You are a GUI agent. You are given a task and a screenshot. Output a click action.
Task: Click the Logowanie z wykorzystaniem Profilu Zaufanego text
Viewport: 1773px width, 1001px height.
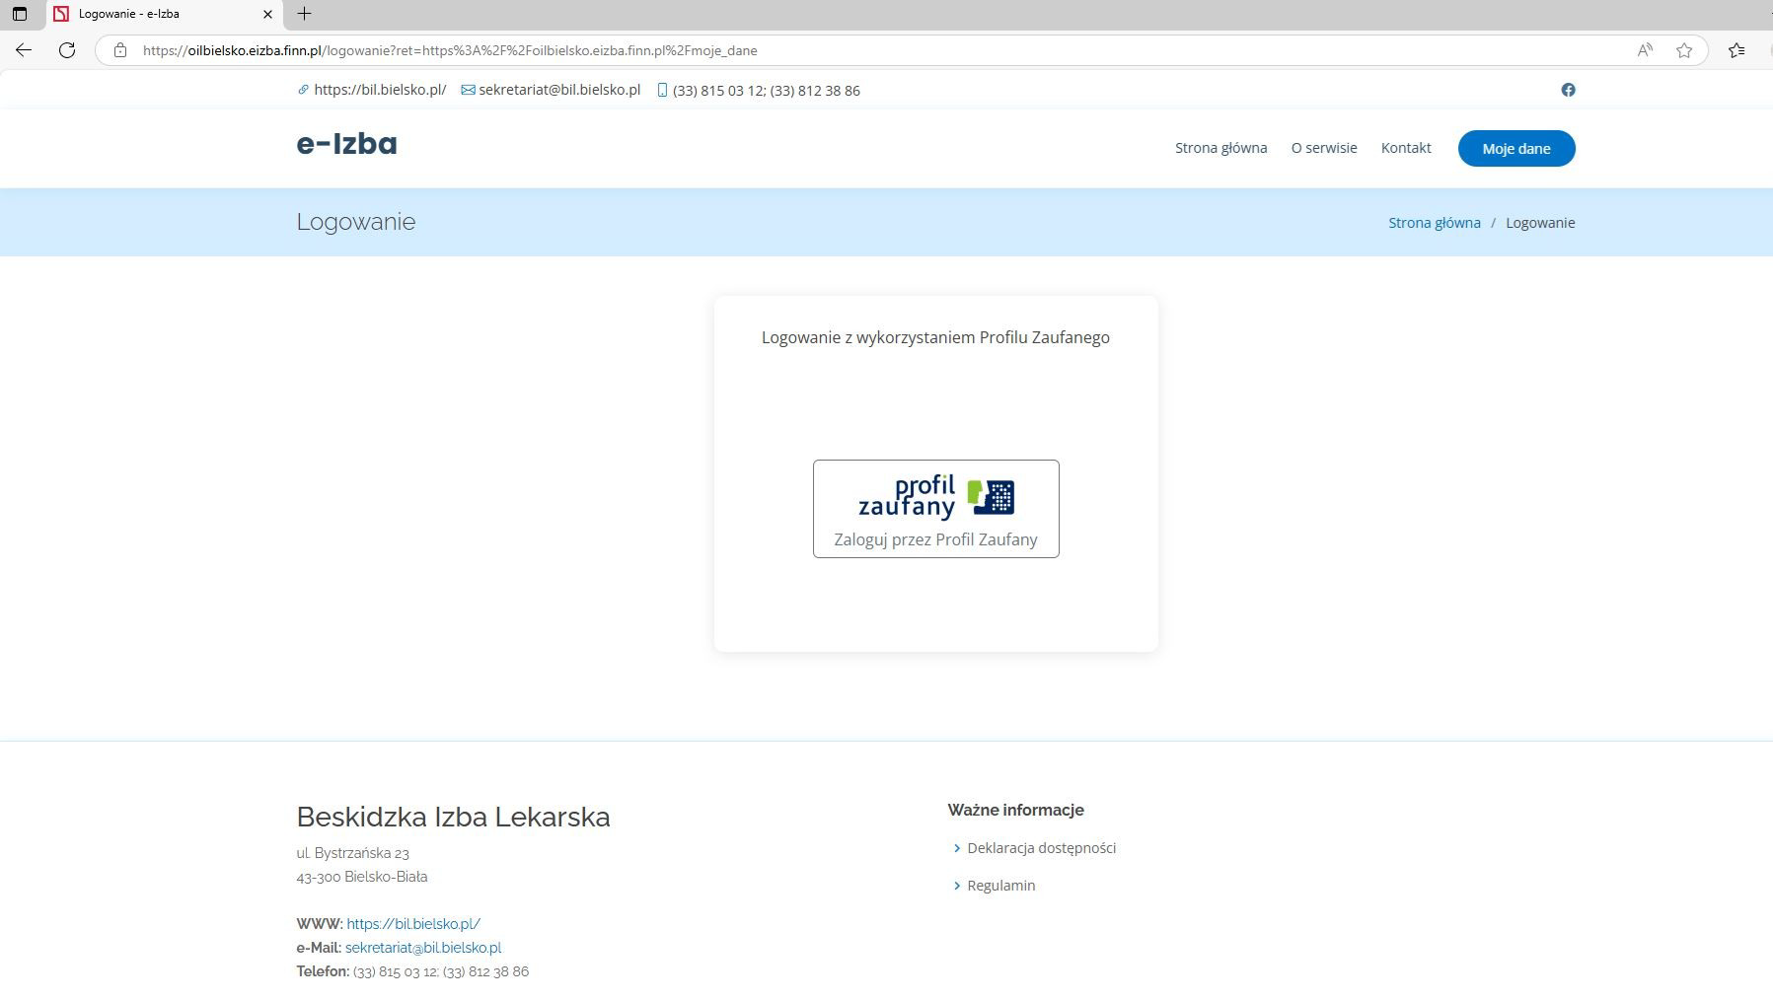coord(935,337)
